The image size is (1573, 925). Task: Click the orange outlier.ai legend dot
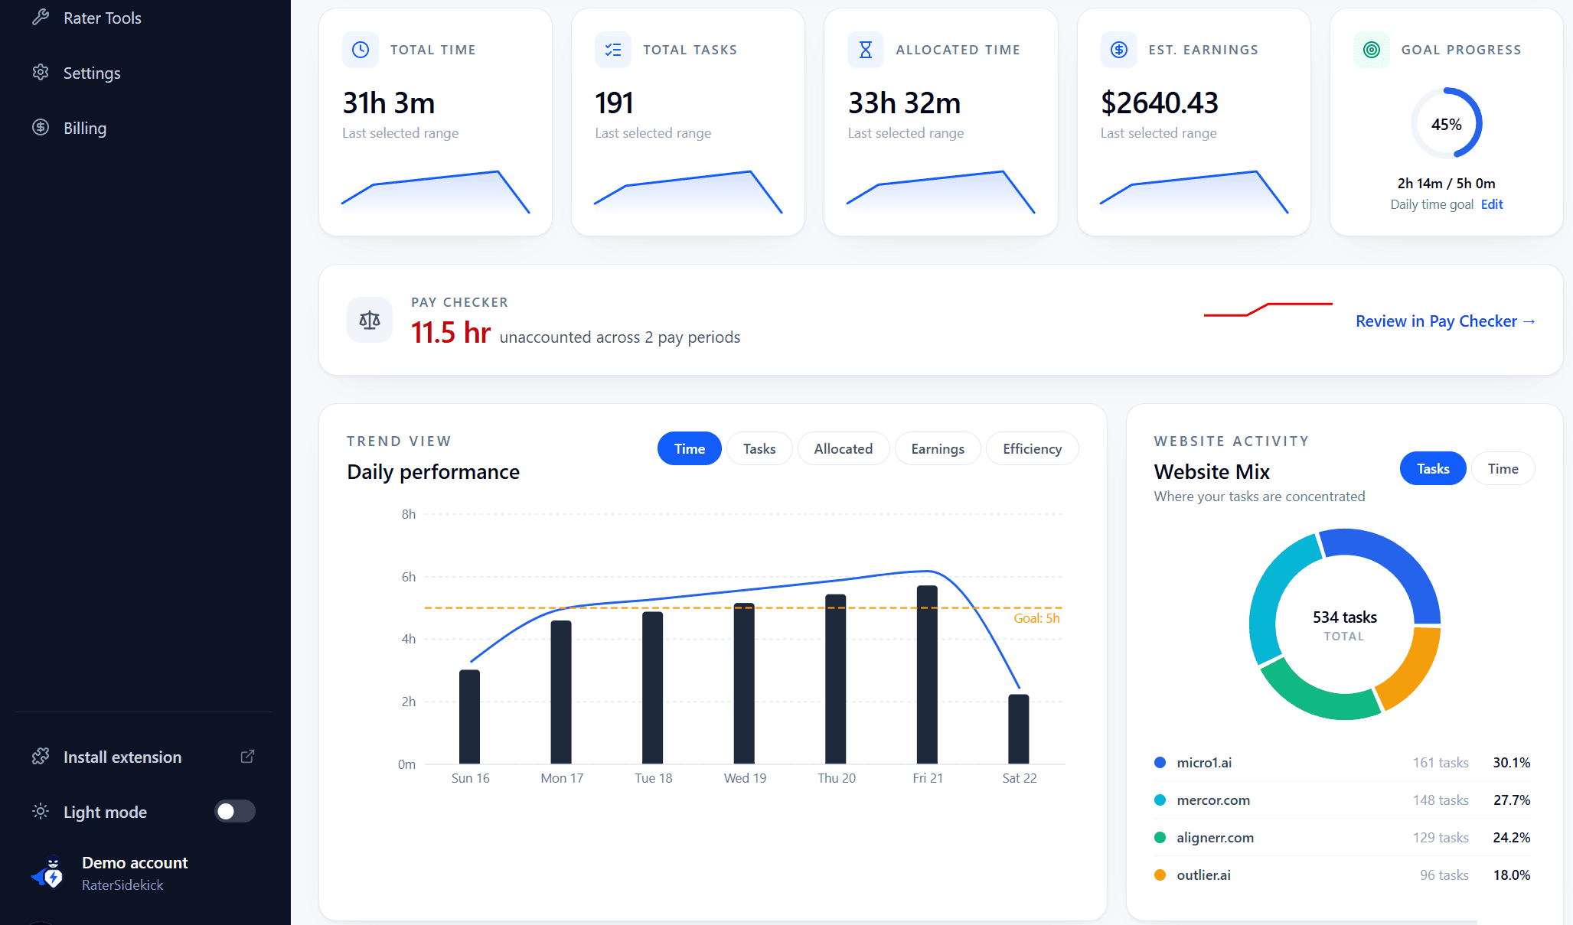point(1160,875)
